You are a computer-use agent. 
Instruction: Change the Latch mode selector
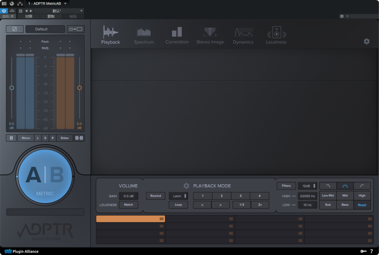(179, 196)
